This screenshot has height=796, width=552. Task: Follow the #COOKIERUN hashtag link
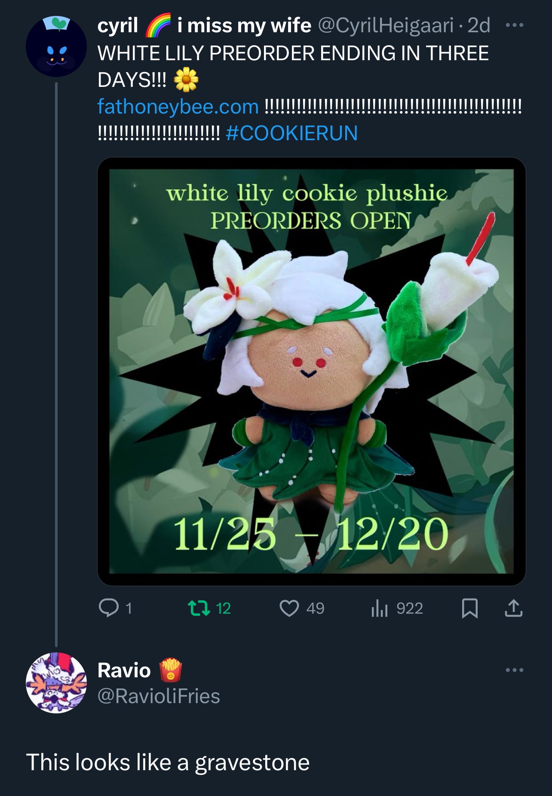click(291, 133)
